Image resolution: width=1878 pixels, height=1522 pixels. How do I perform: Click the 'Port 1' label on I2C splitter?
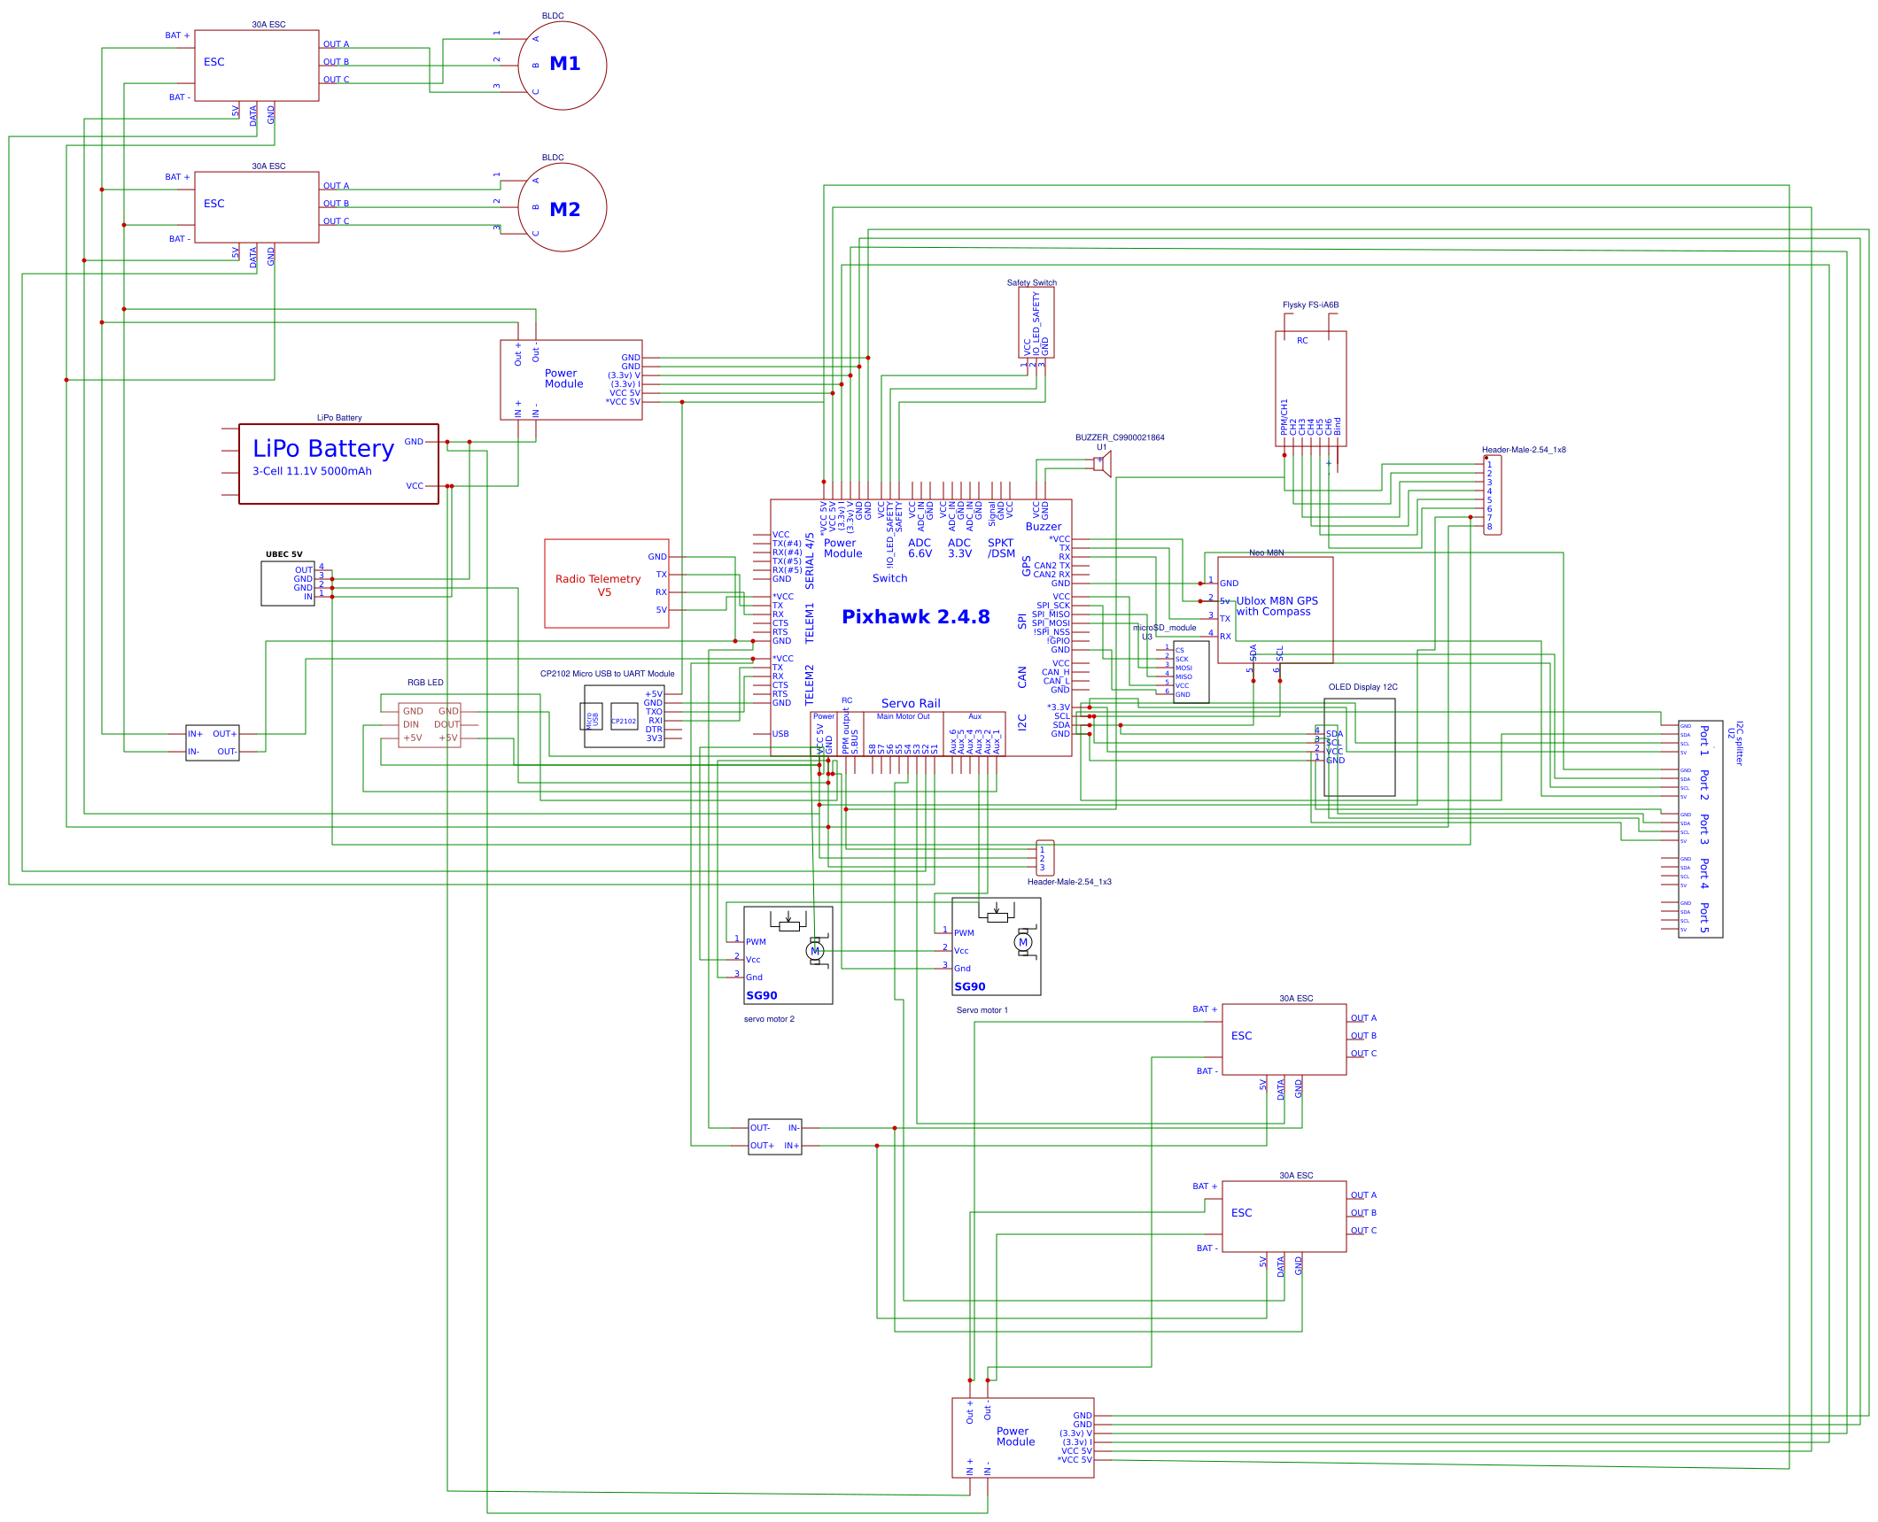point(1704,741)
